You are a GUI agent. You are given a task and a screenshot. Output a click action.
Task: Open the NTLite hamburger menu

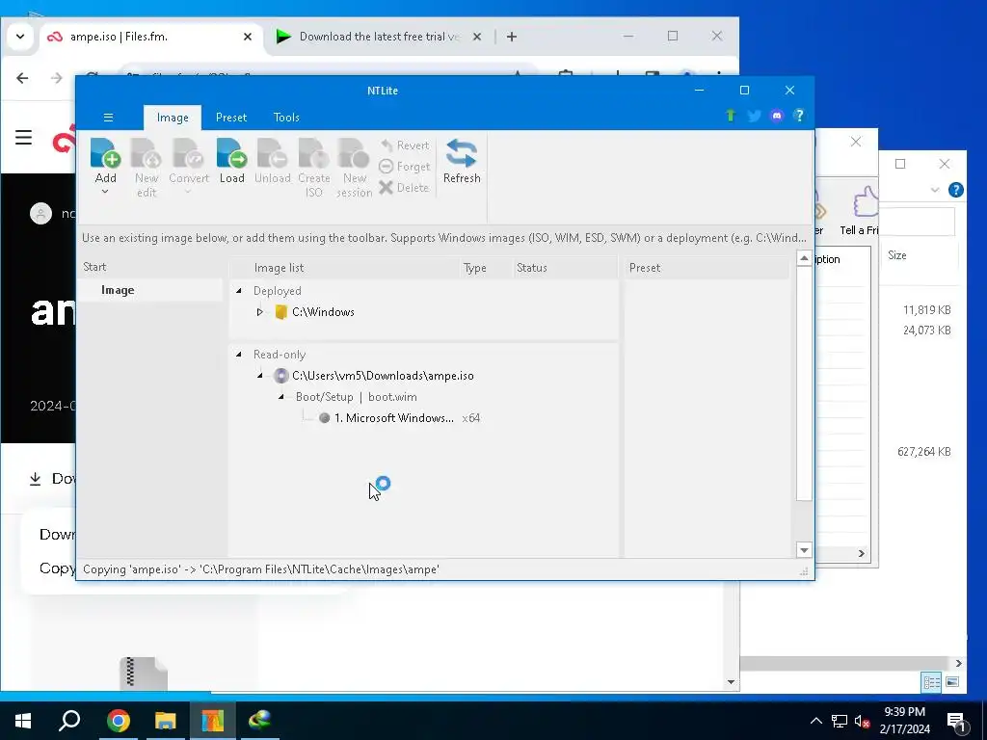click(x=108, y=118)
